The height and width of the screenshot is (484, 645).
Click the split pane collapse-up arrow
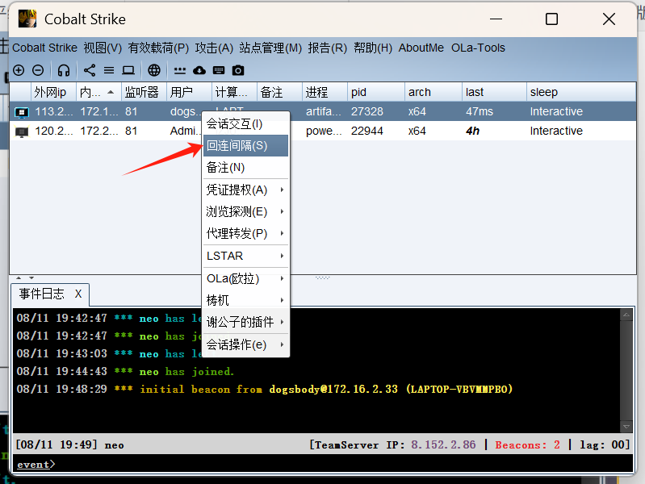point(19,278)
